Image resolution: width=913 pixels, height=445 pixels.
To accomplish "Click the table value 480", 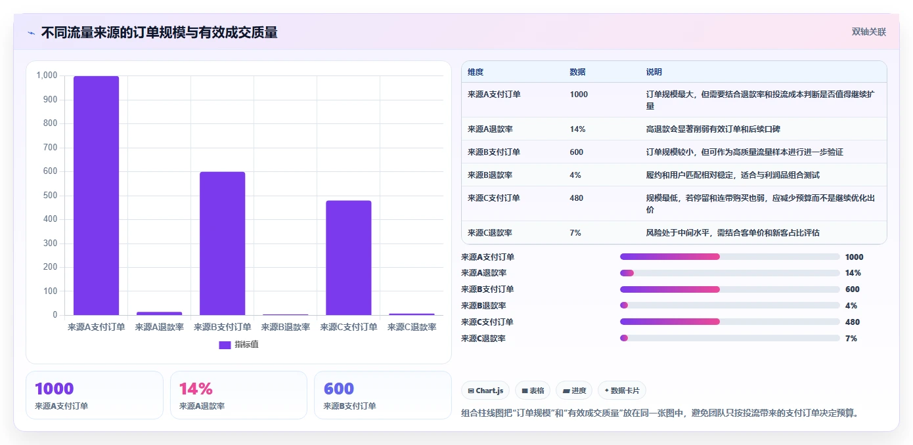I will tap(577, 198).
